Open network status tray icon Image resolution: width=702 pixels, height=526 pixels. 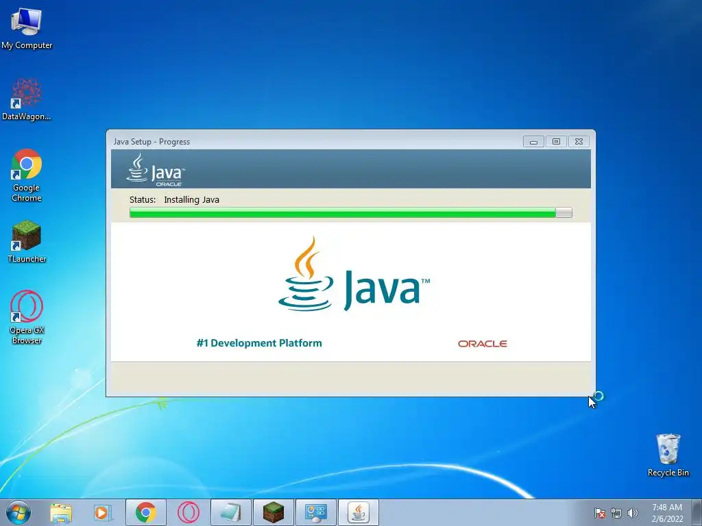click(616, 513)
